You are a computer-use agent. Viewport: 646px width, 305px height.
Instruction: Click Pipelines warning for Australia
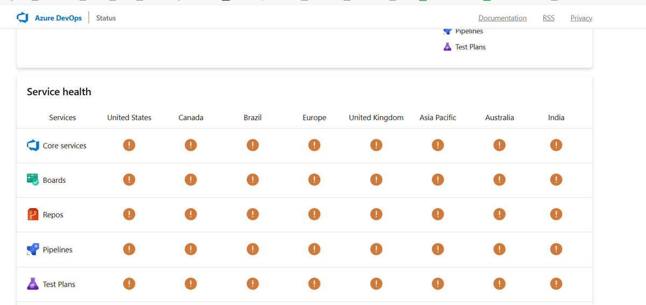tap(500, 249)
